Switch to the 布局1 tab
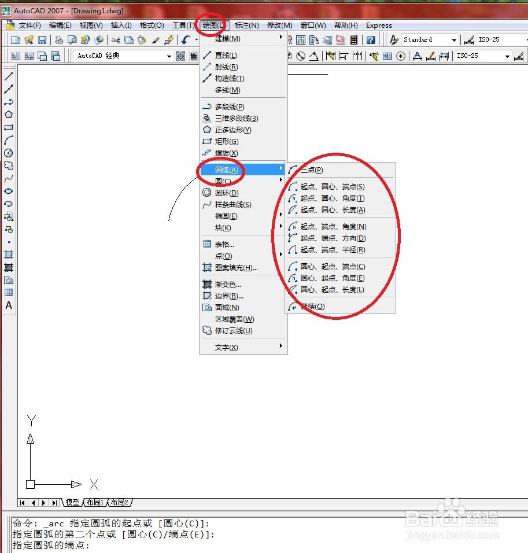 [x=95, y=502]
